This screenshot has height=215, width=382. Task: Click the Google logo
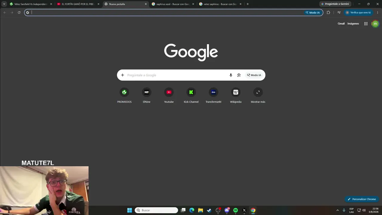[x=191, y=52]
